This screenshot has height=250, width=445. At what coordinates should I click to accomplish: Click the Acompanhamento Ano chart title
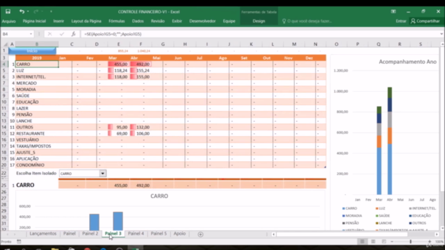coord(407,62)
